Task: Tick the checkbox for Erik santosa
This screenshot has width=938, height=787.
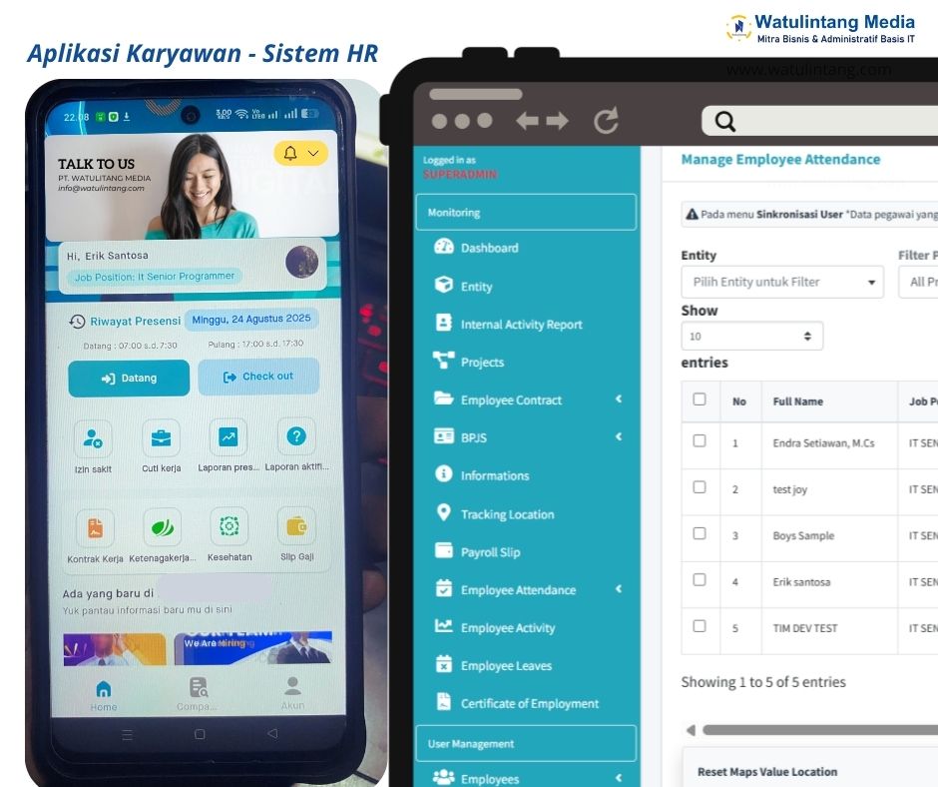Action: click(x=700, y=579)
